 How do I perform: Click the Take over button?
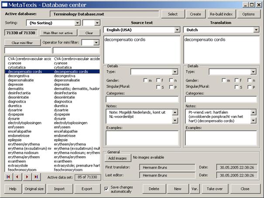tap(215, 189)
